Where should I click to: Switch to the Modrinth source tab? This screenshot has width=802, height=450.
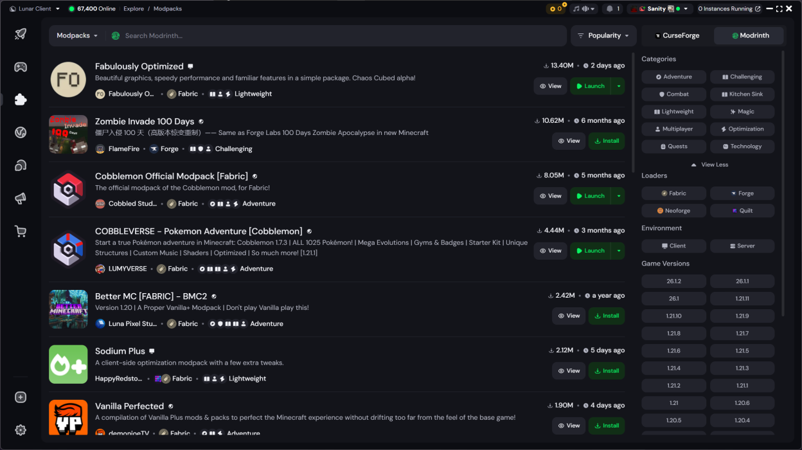coord(749,36)
